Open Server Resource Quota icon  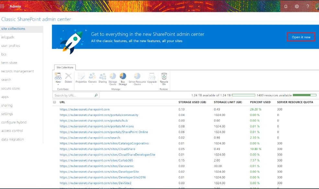(x=137, y=76)
